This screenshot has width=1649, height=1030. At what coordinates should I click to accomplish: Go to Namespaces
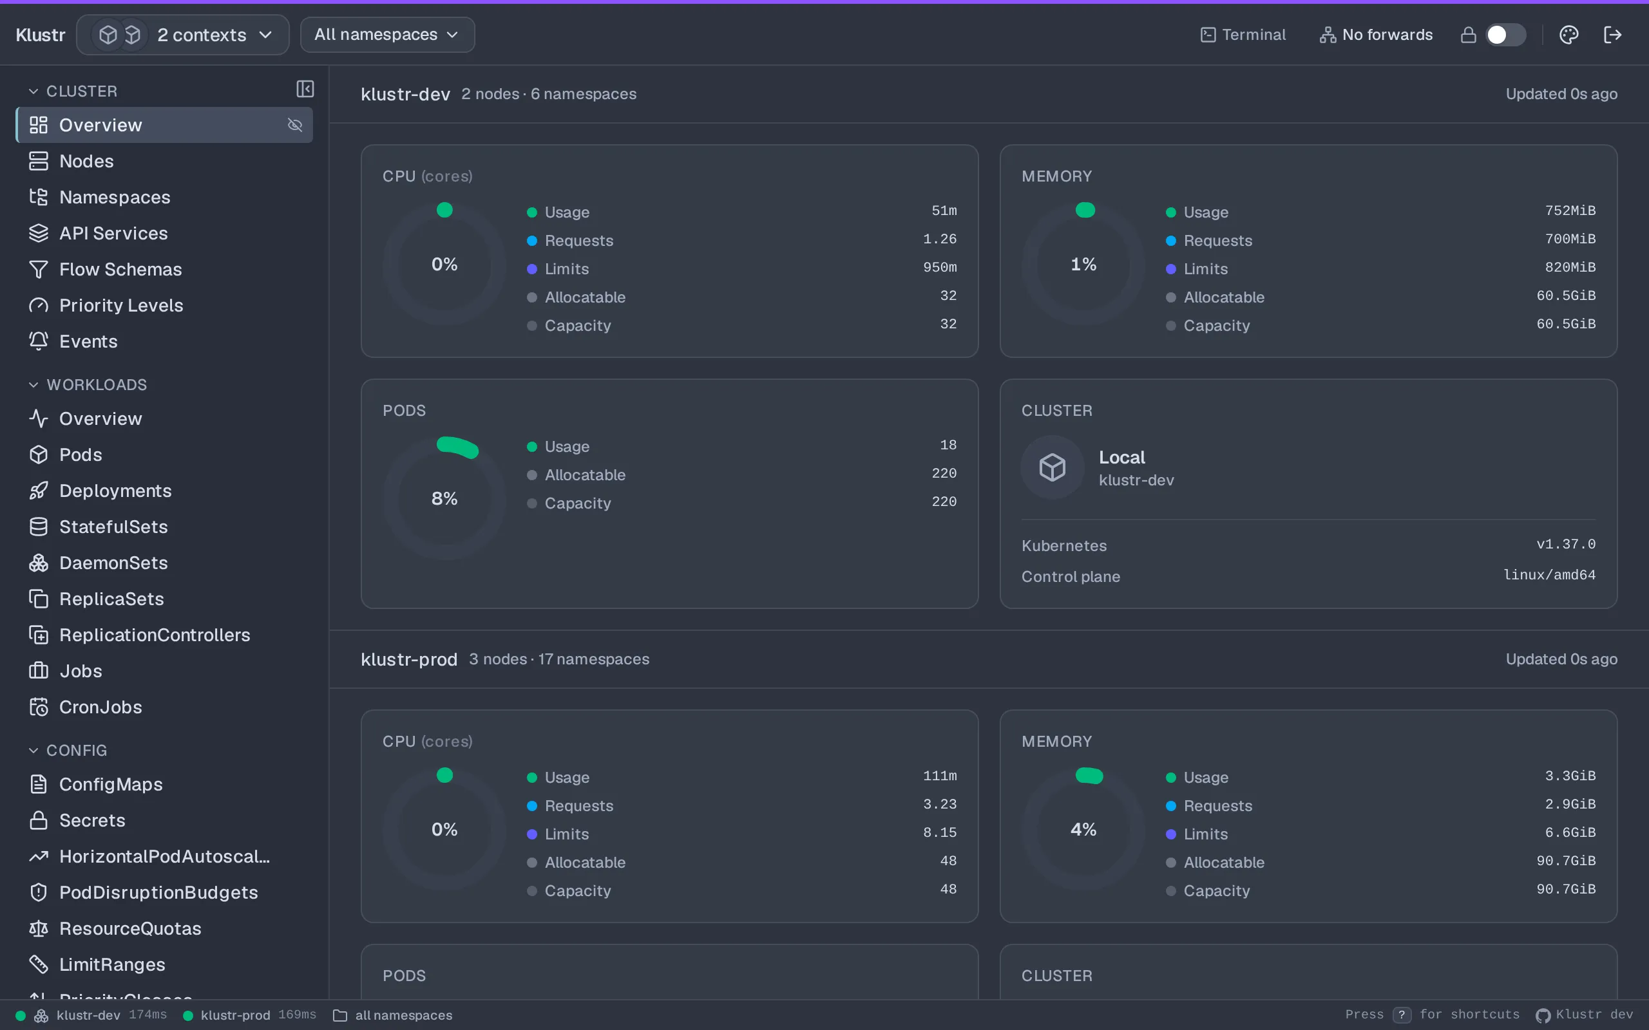(164, 197)
